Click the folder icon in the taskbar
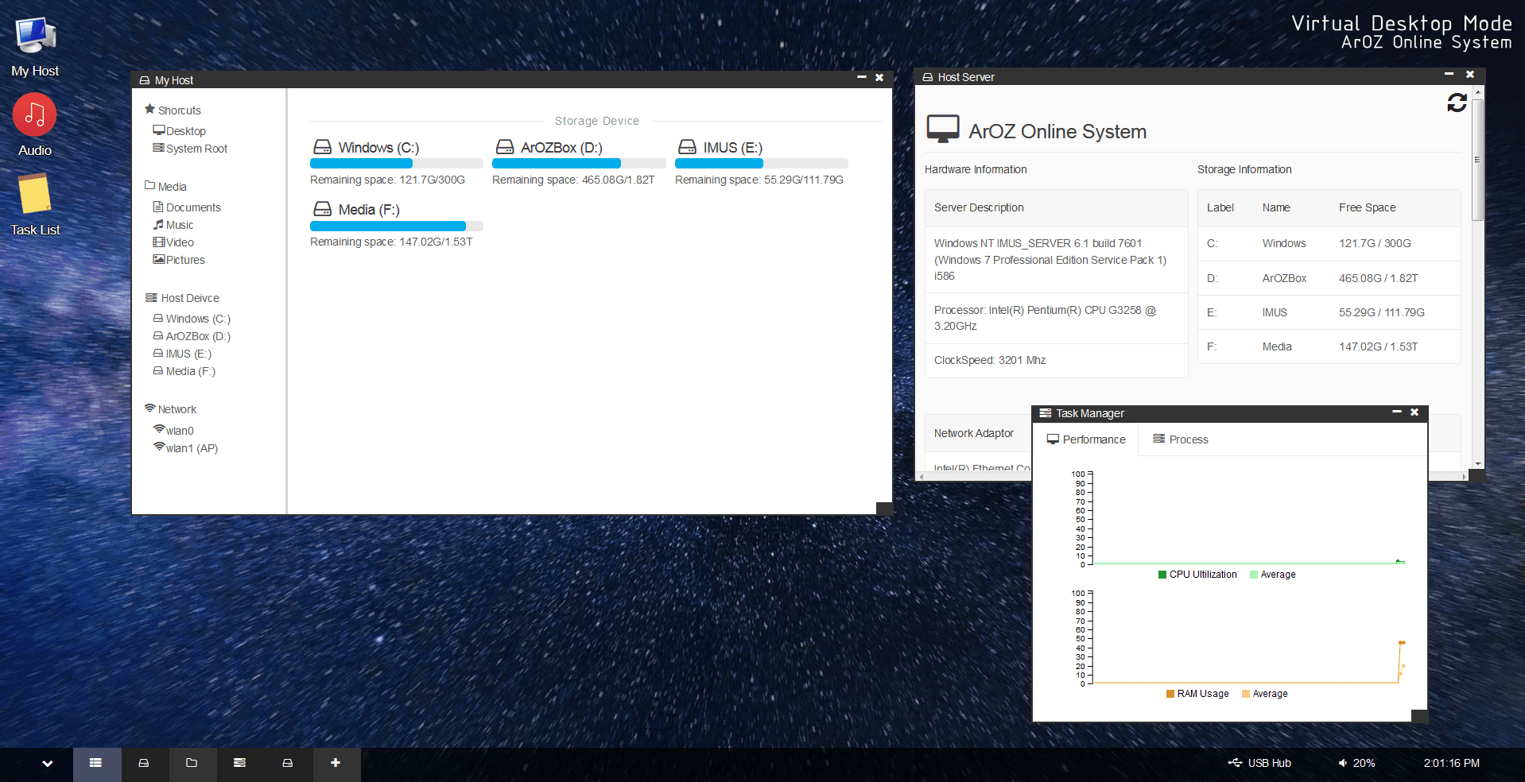Viewport: 1525px width, 782px height. point(192,763)
